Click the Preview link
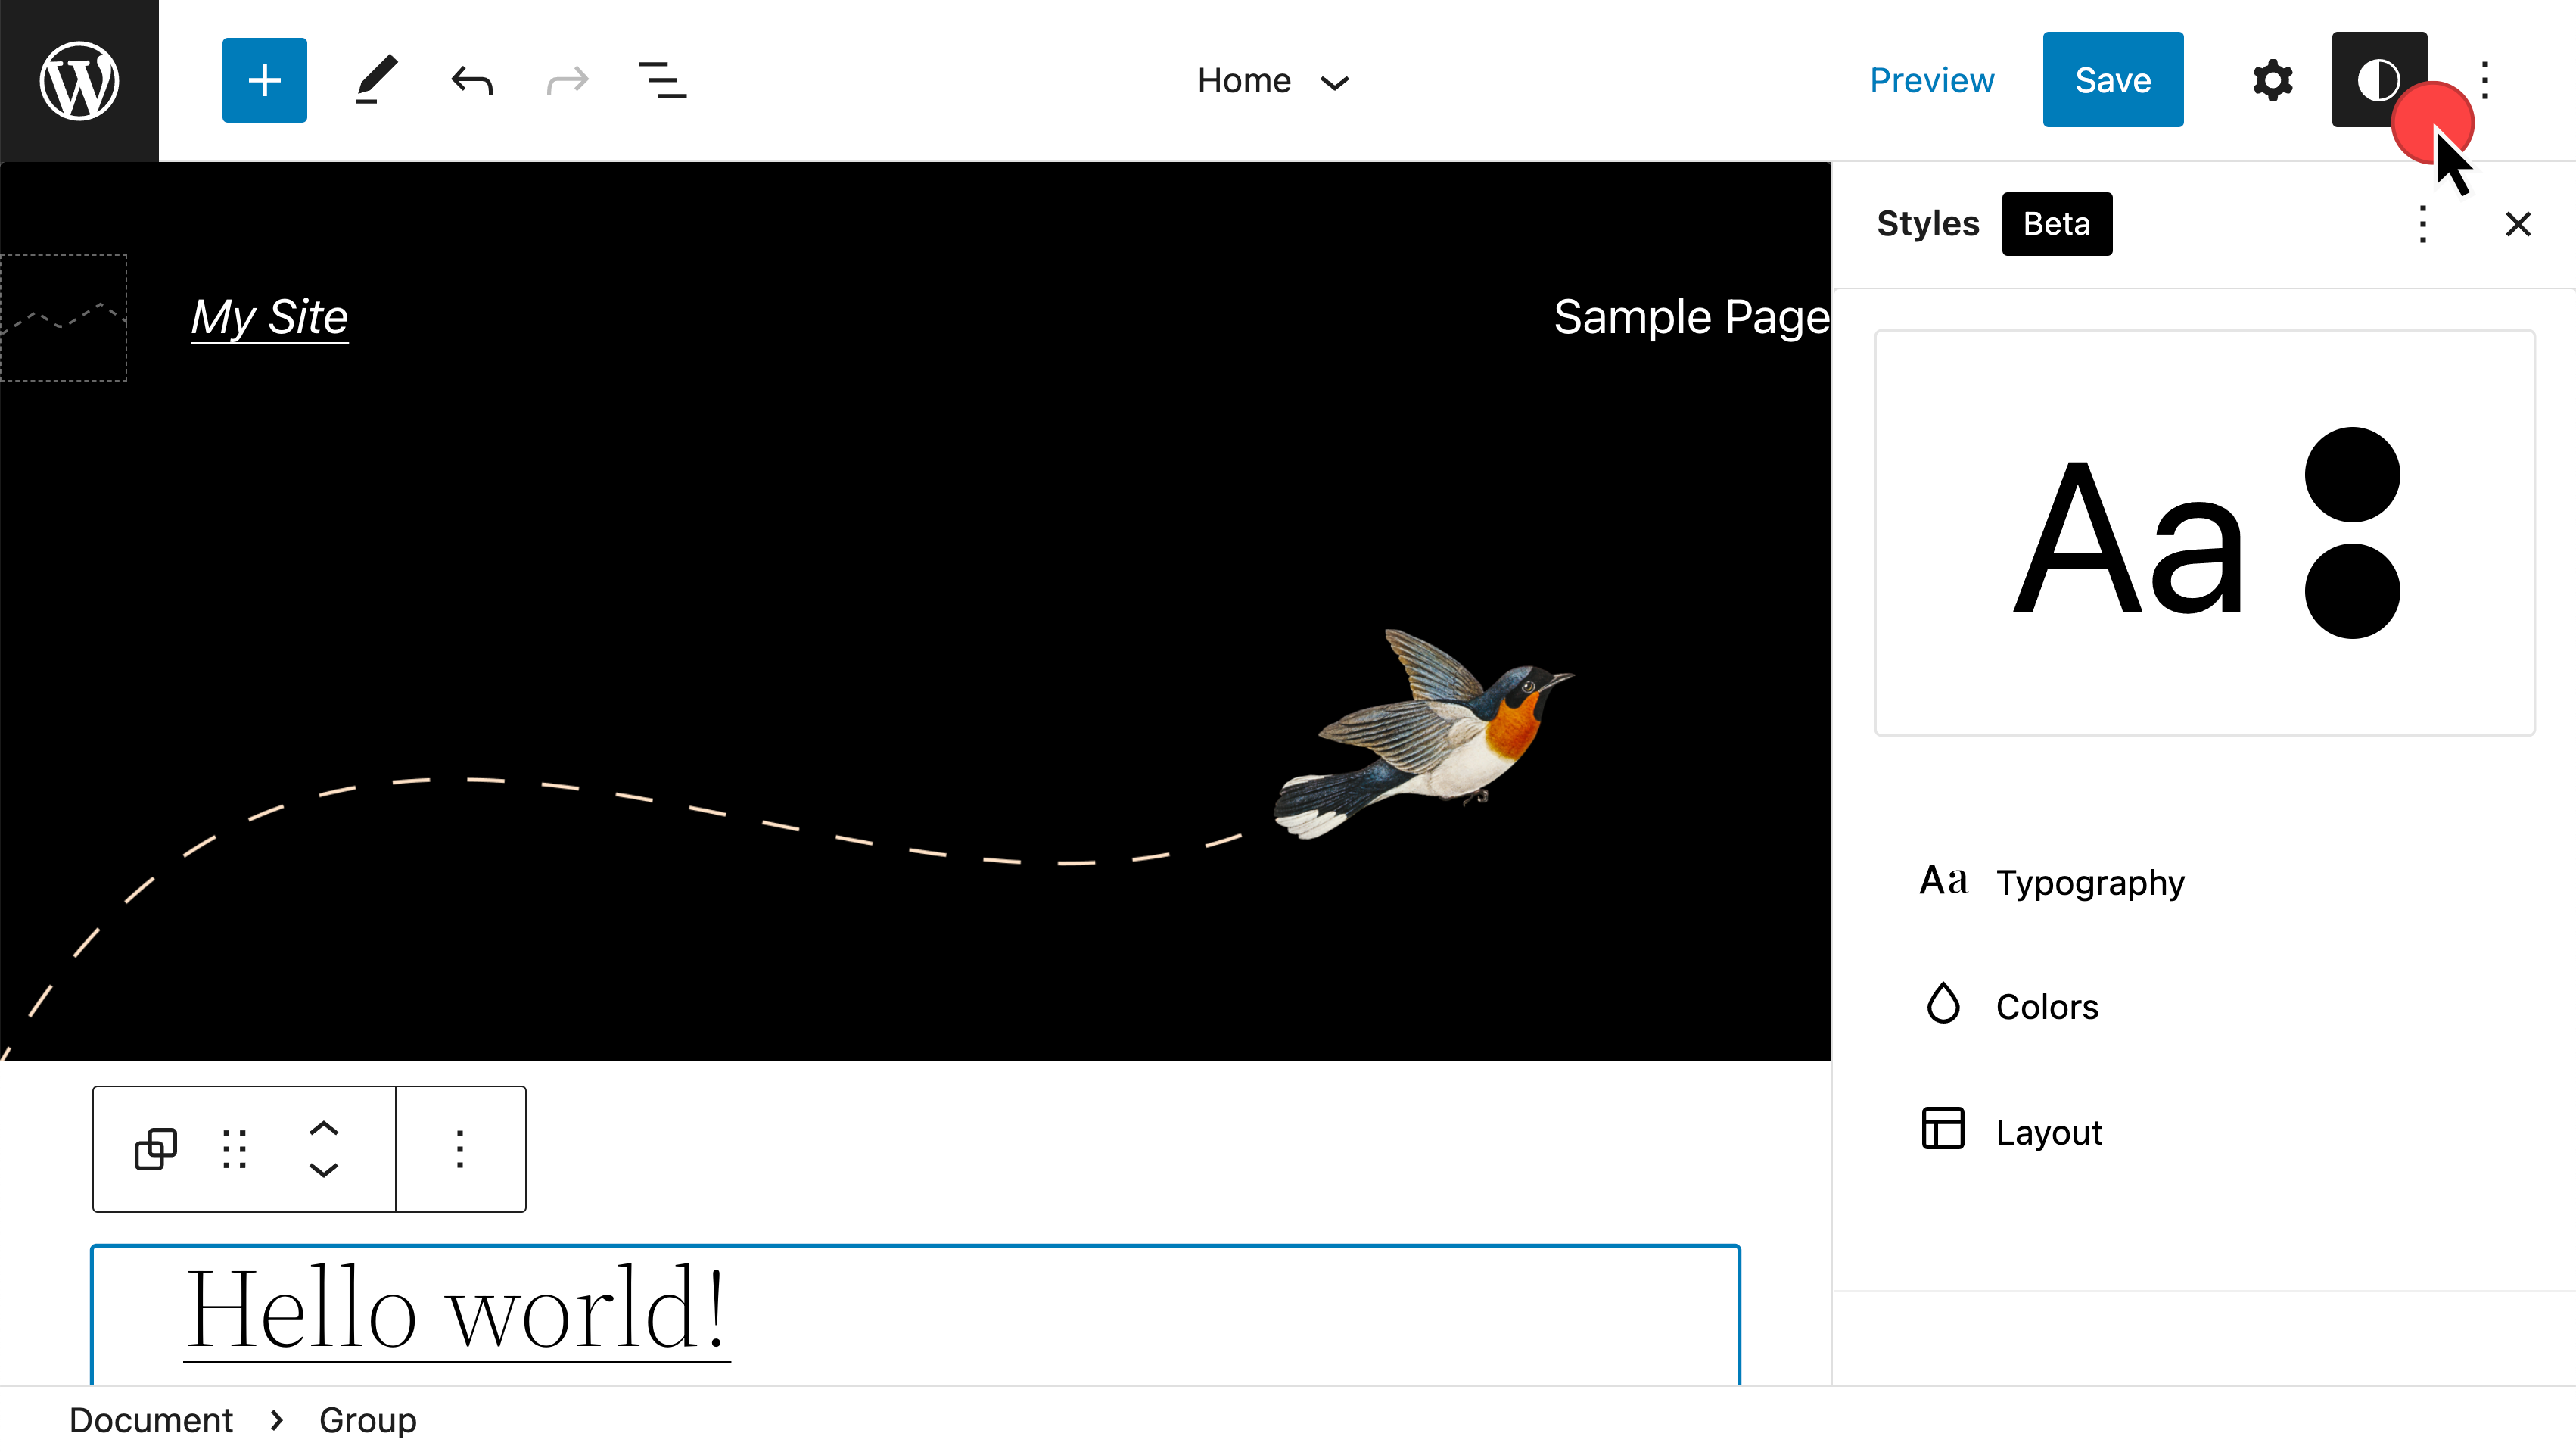Screen dimensions: 2576x1452 point(1931,80)
